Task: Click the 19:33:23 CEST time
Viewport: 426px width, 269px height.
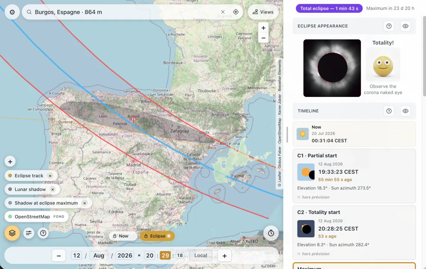Action: pyautogui.click(x=338, y=172)
